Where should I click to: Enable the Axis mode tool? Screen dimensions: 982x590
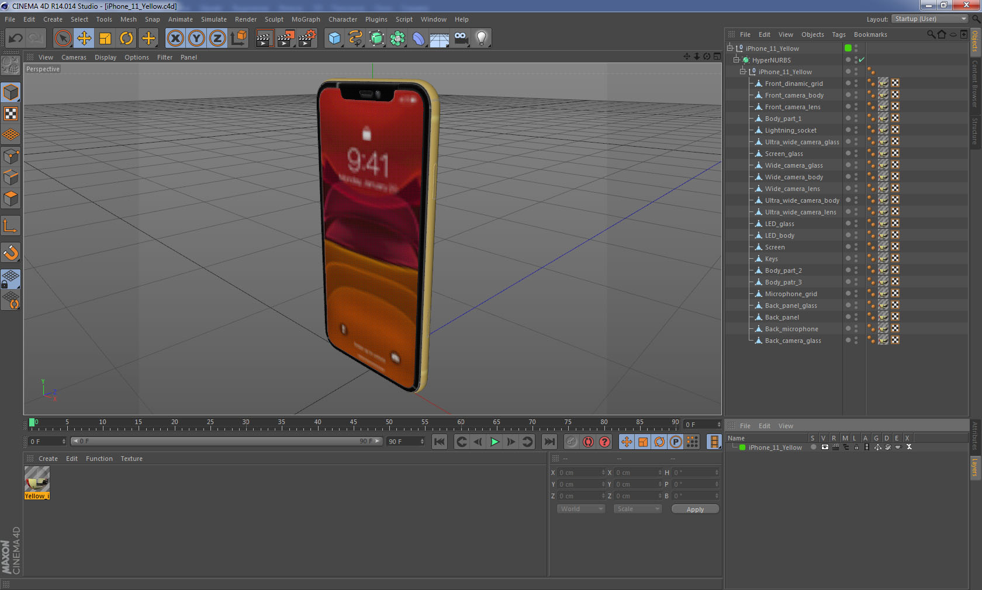click(11, 225)
